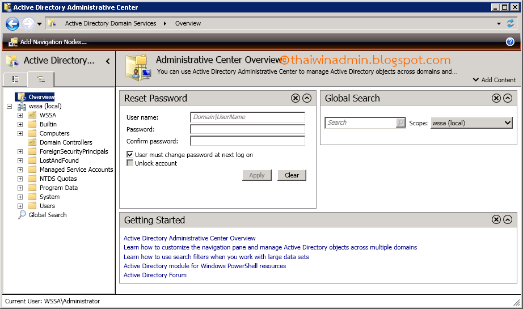The height and width of the screenshot is (309, 523).
Task: Click the Global Search text box
Action: [x=360, y=122]
